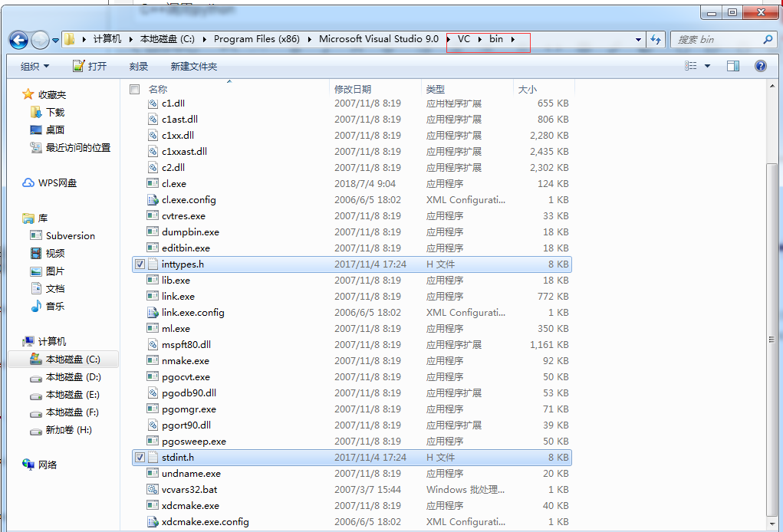Click the WPS网盘 cloud icon

point(28,182)
